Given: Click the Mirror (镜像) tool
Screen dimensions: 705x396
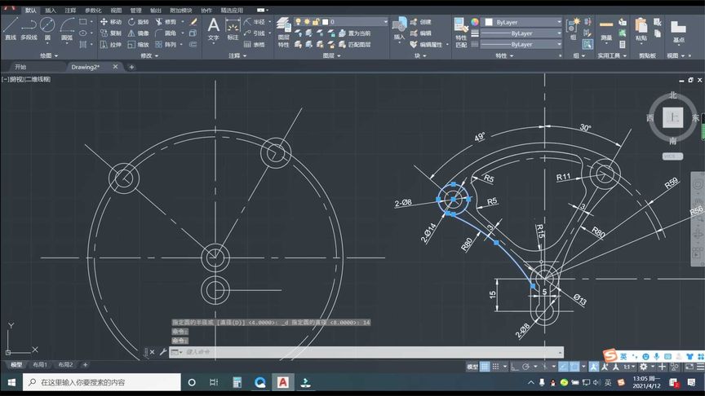Looking at the screenshot, I should point(138,33).
